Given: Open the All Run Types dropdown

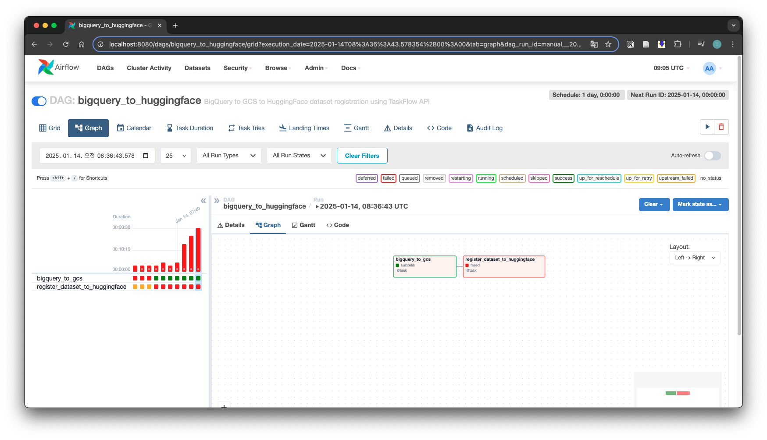Looking at the screenshot, I should (229, 156).
